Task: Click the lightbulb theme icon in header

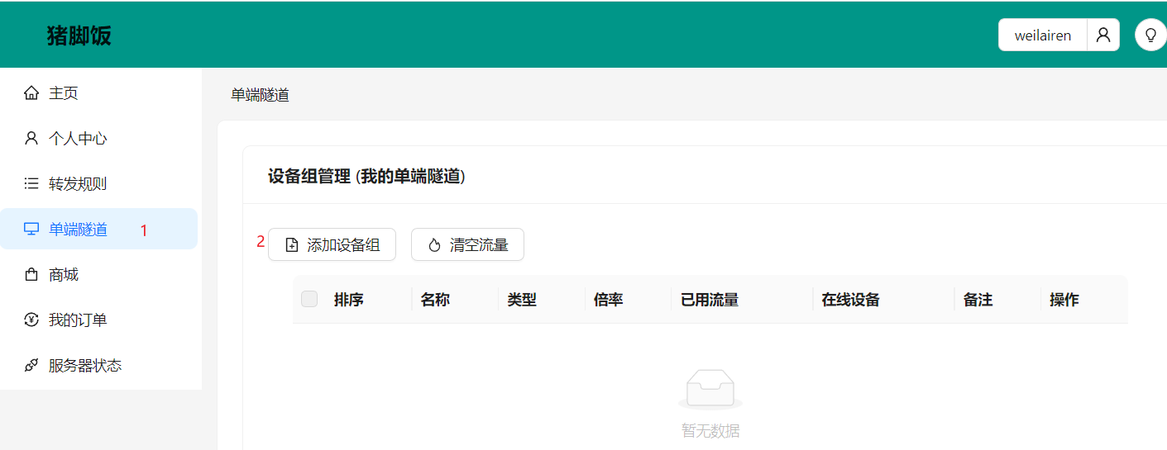Action: coord(1150,36)
